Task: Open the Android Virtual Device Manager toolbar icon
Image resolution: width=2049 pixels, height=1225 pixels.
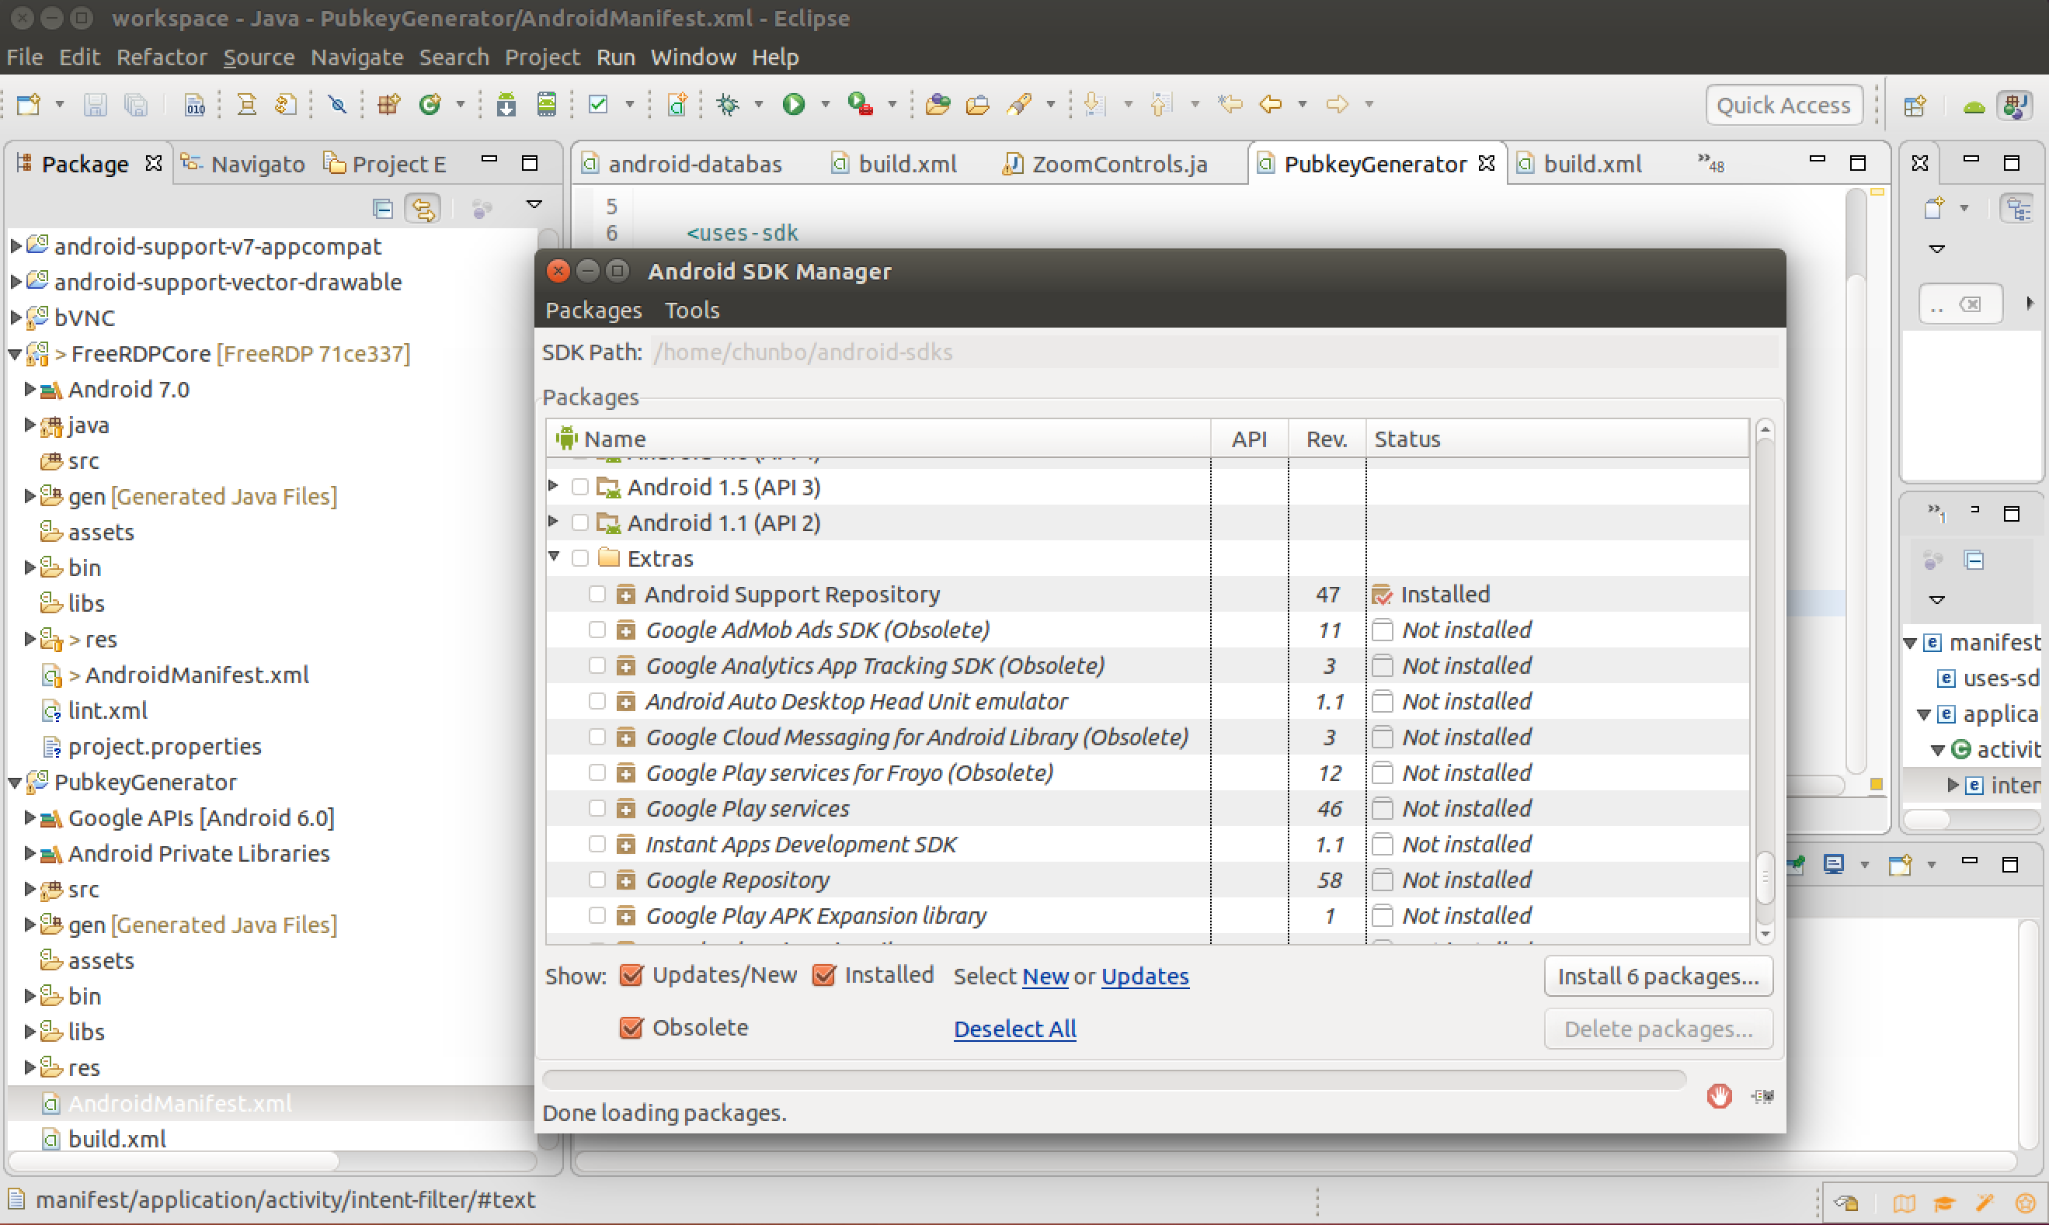Action: click(547, 104)
